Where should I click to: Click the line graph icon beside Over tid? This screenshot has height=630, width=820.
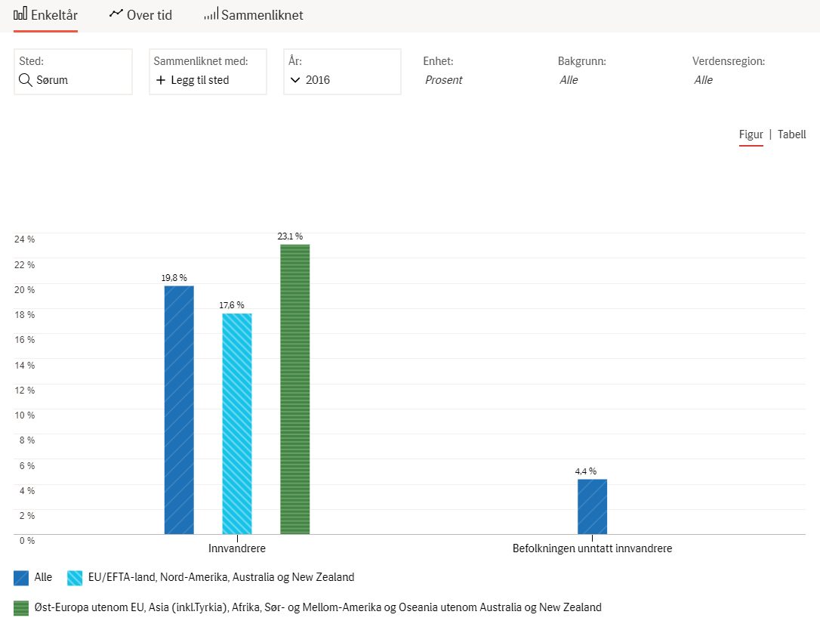[x=116, y=13]
